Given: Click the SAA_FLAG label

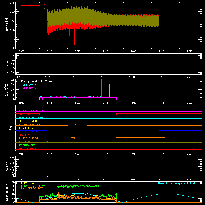Looking at the screenshot, I should pos(25,135).
